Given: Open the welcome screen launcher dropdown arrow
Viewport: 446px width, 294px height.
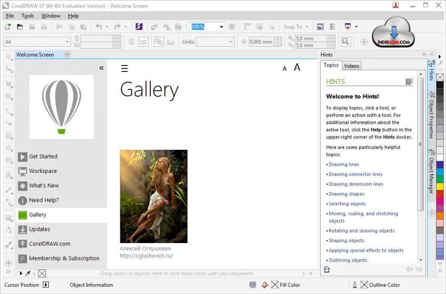Looking at the screenshot, I should (x=356, y=27).
